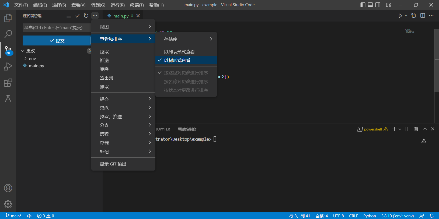The height and width of the screenshot is (219, 439).
Task: Click the Run Python File play button
Action: 400,16
